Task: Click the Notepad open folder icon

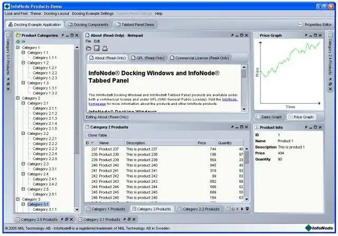Action: tap(89, 48)
